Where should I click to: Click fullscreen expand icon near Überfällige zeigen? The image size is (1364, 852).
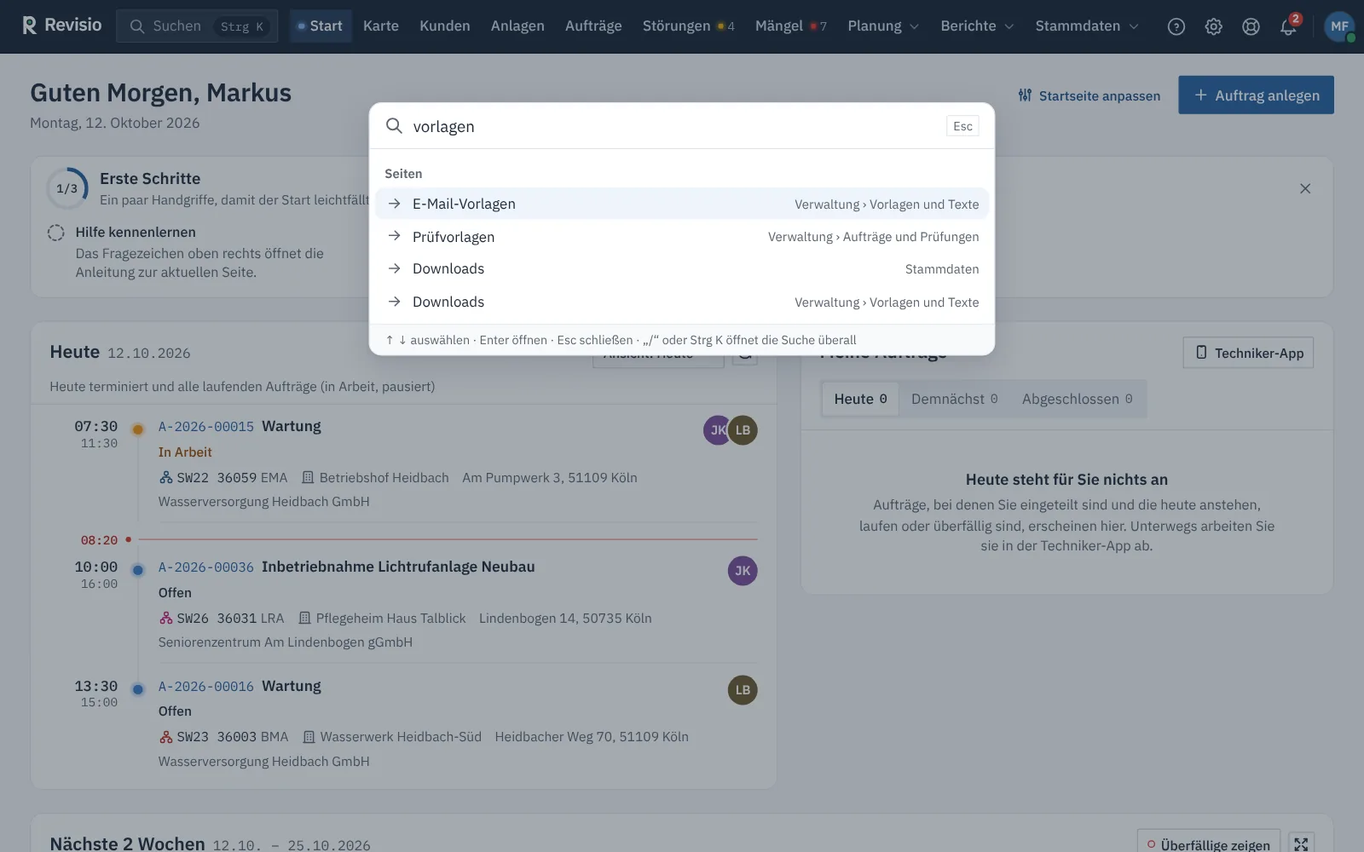1301,843
